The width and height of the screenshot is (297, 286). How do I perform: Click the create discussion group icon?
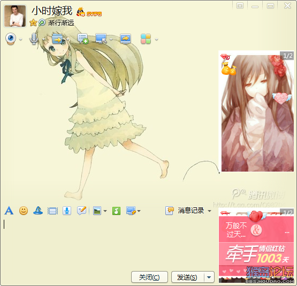tap(83, 39)
